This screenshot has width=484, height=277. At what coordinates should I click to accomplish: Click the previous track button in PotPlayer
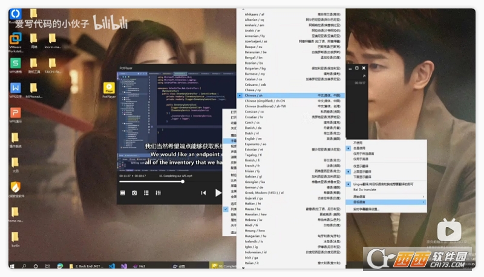pyautogui.click(x=203, y=193)
